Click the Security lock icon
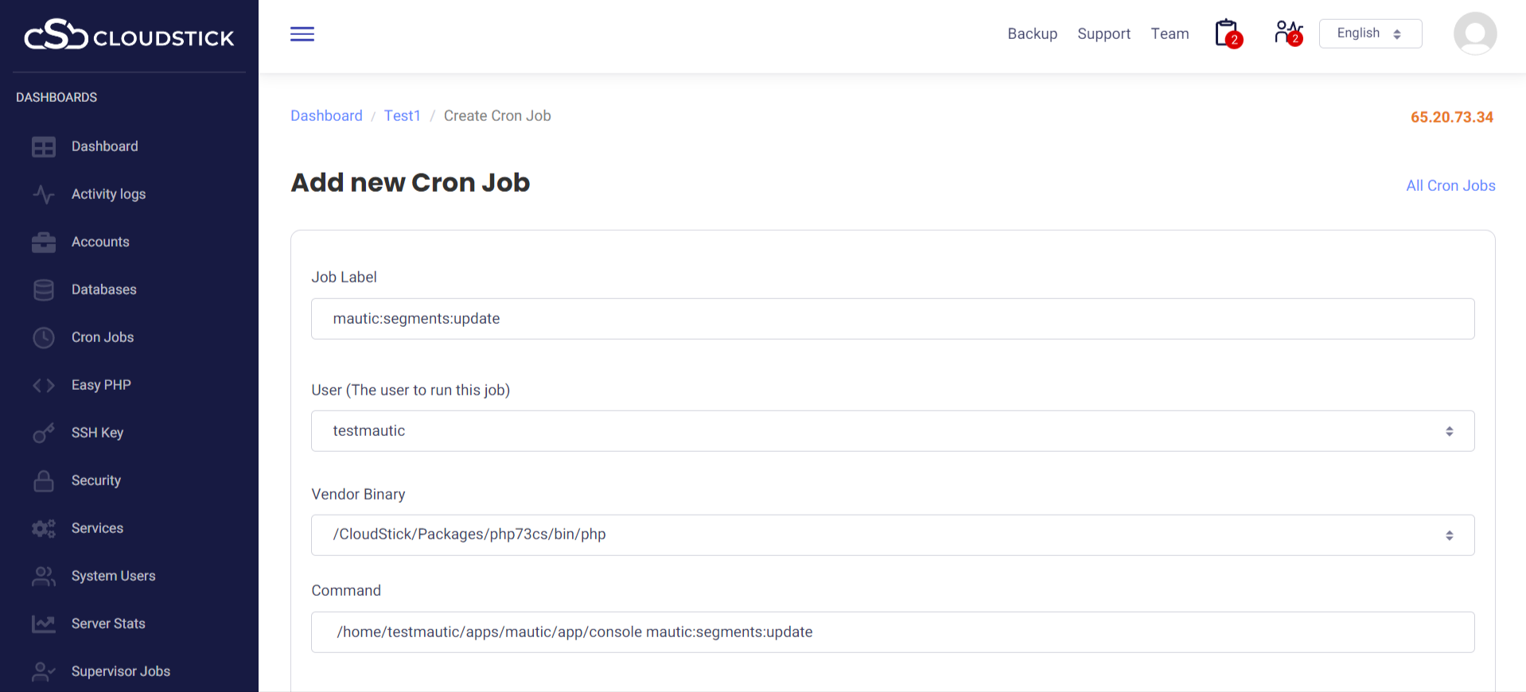Screen dimensions: 1526x692 click(44, 480)
